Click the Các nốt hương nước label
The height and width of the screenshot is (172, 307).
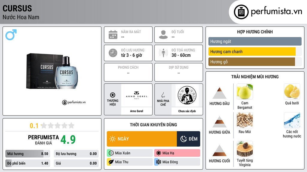292,134
